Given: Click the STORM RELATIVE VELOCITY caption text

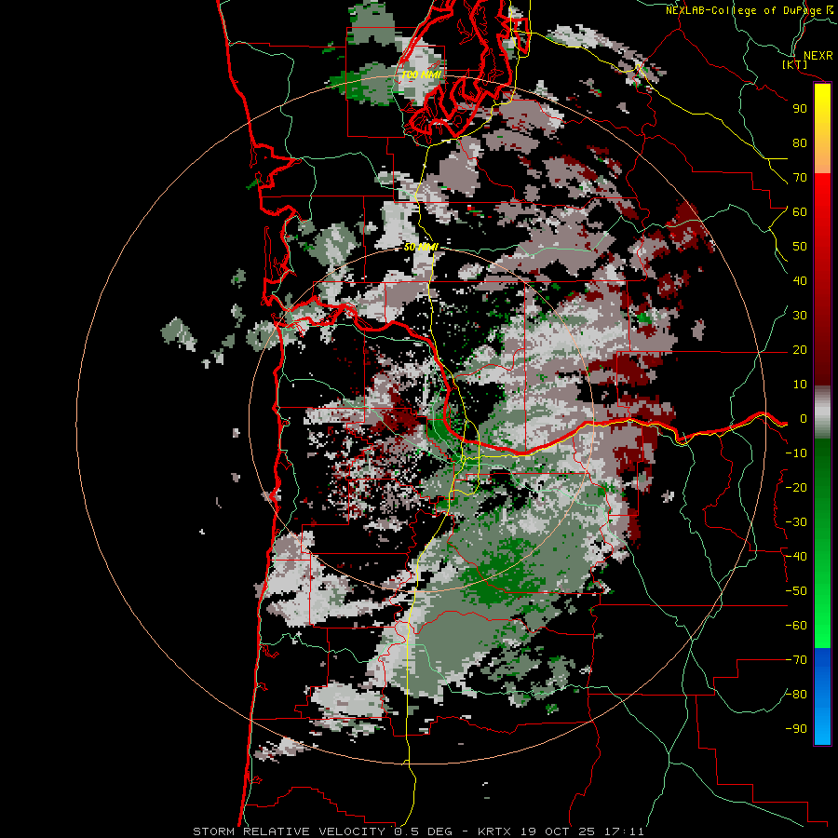Looking at the screenshot, I should (x=289, y=831).
